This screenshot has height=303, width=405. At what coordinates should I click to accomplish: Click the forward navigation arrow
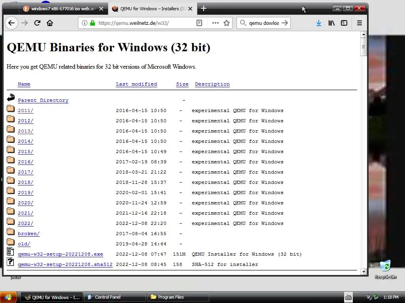[x=25, y=23]
